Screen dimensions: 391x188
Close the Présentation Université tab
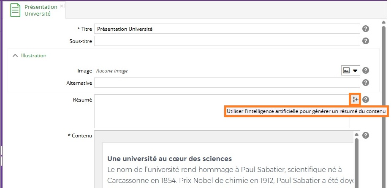point(62,6)
